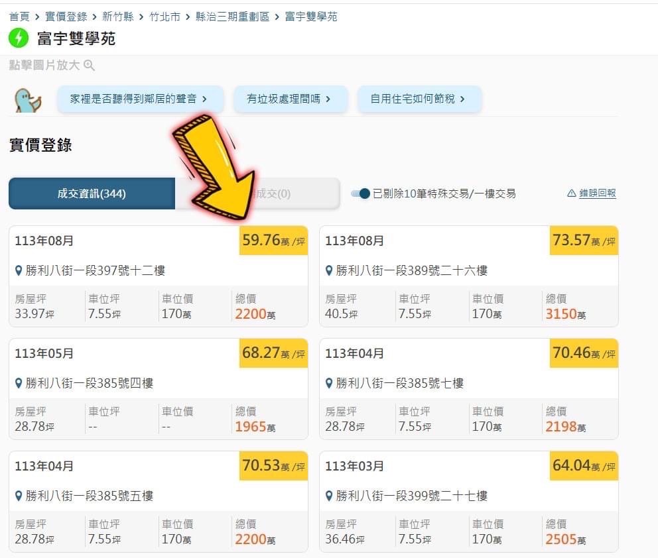The image size is (658, 558).
Task: Select address 勝利八街一段385號七樓
Action: click(x=399, y=383)
